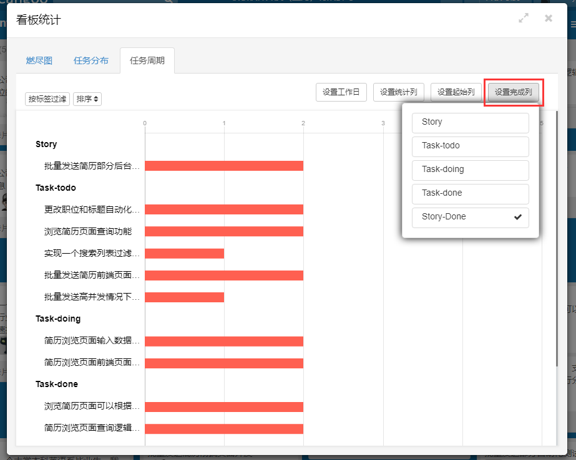
Task: Click the 设置工作日 button
Action: click(x=341, y=92)
